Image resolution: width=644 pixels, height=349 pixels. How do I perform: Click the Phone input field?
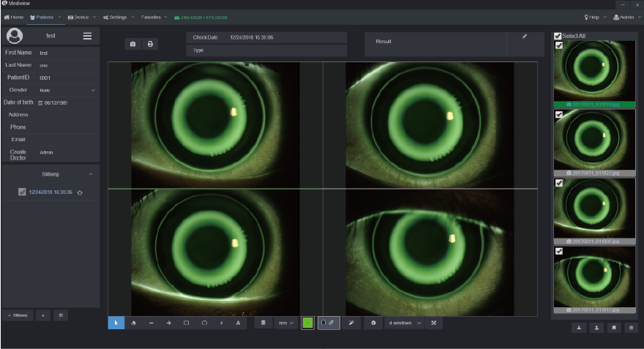point(68,127)
